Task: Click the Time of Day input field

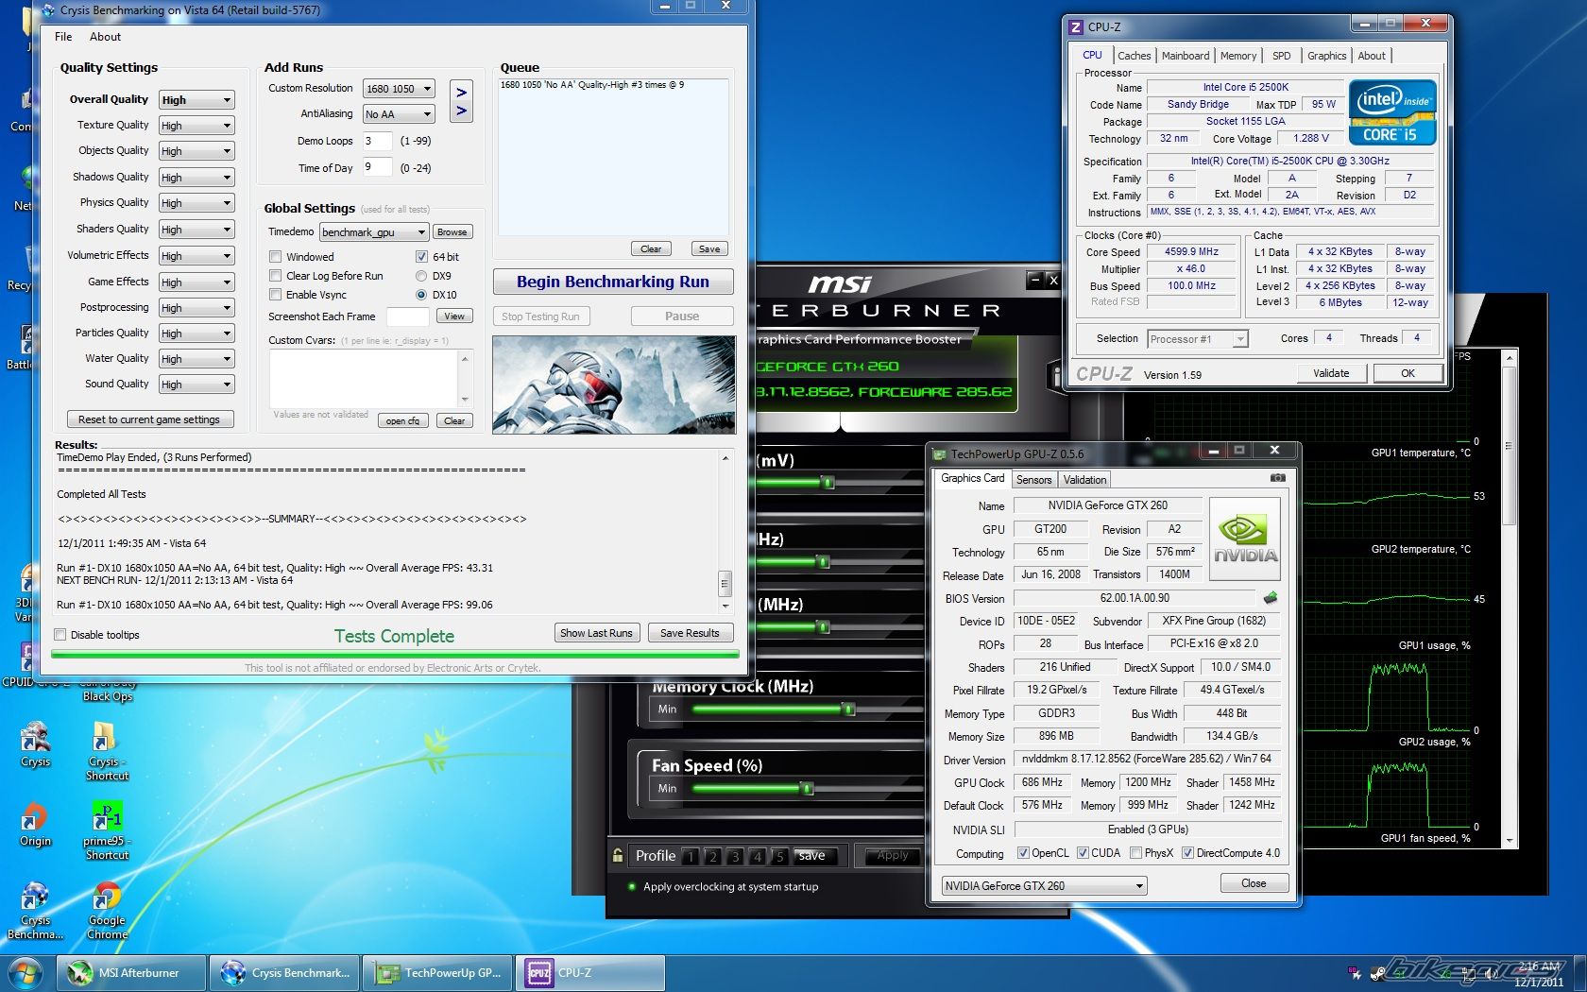Action: pyautogui.click(x=378, y=167)
